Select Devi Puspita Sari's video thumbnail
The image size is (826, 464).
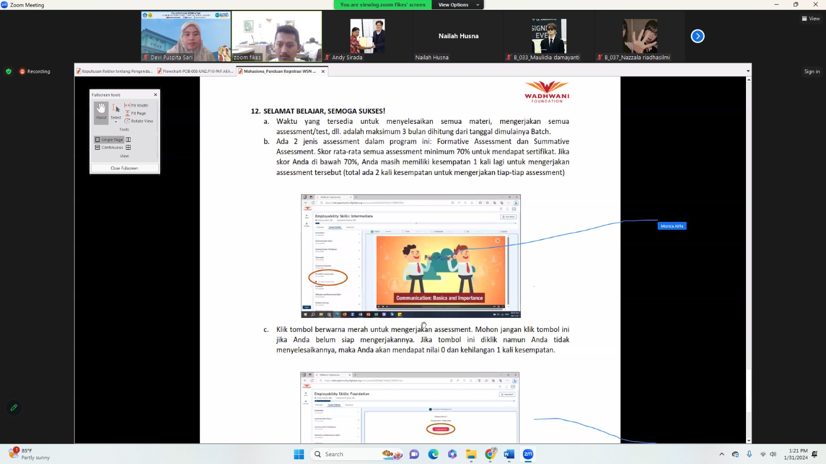coord(186,36)
